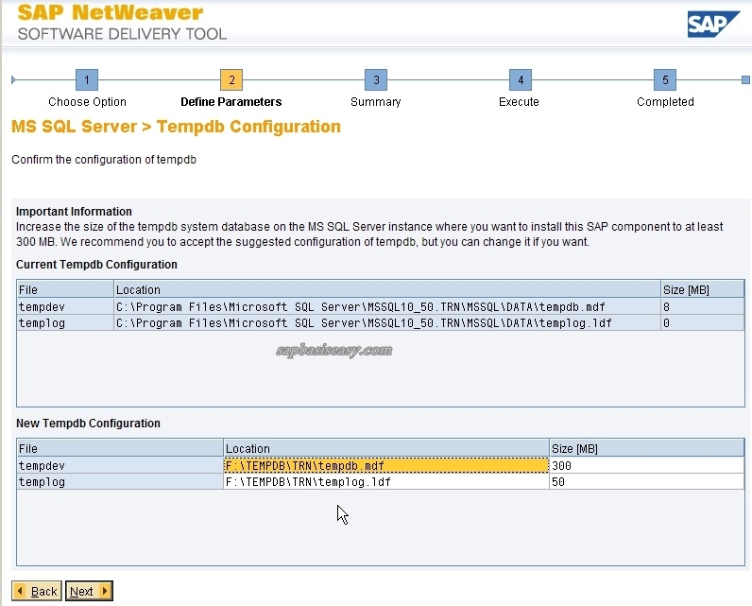752x606 pixels.
Task: Click the File header of the Current Tempdb table
Action: tap(65, 290)
